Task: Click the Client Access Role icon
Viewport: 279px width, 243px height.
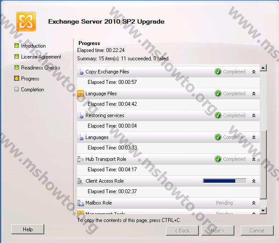Action: point(80,181)
